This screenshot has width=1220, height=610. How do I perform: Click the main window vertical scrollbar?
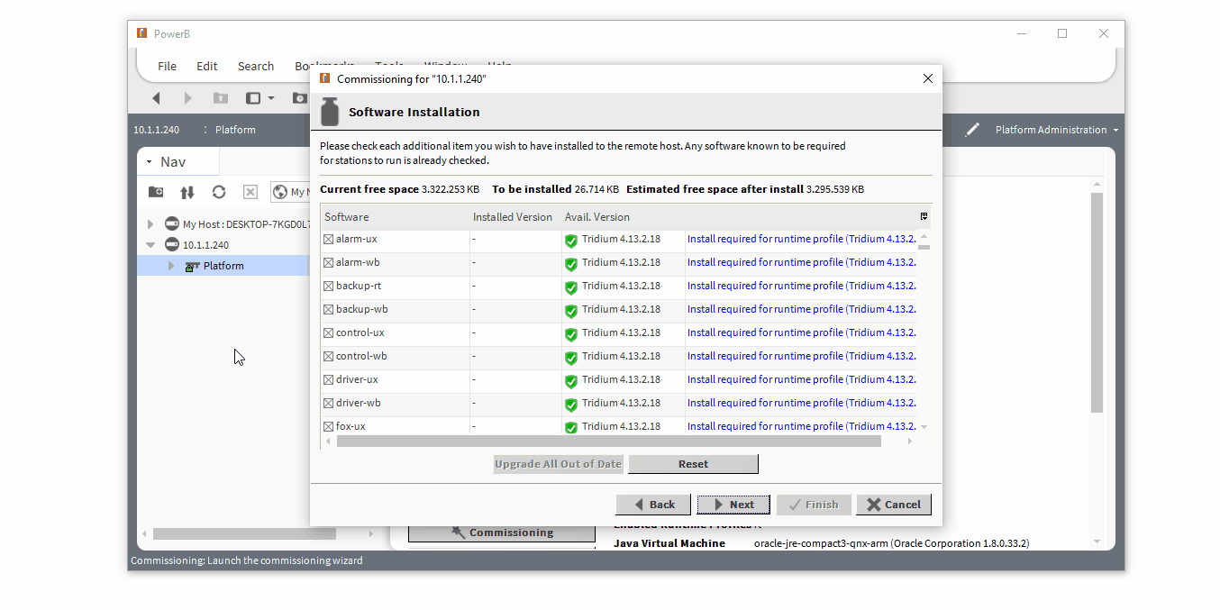1097,302
